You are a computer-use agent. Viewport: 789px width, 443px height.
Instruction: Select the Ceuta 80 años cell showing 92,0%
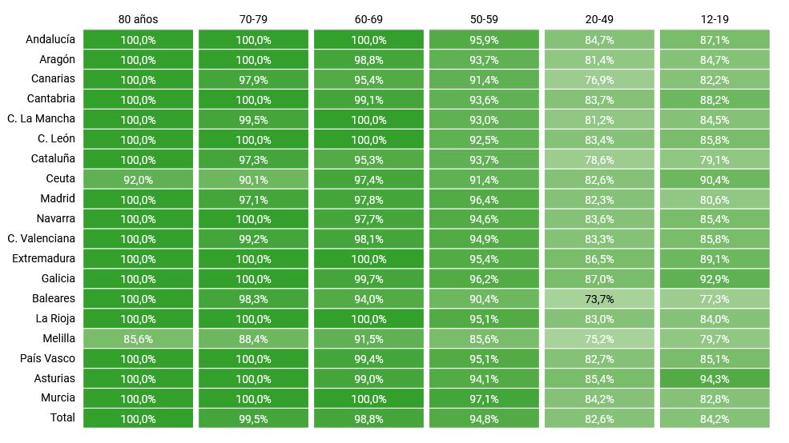[x=138, y=179]
